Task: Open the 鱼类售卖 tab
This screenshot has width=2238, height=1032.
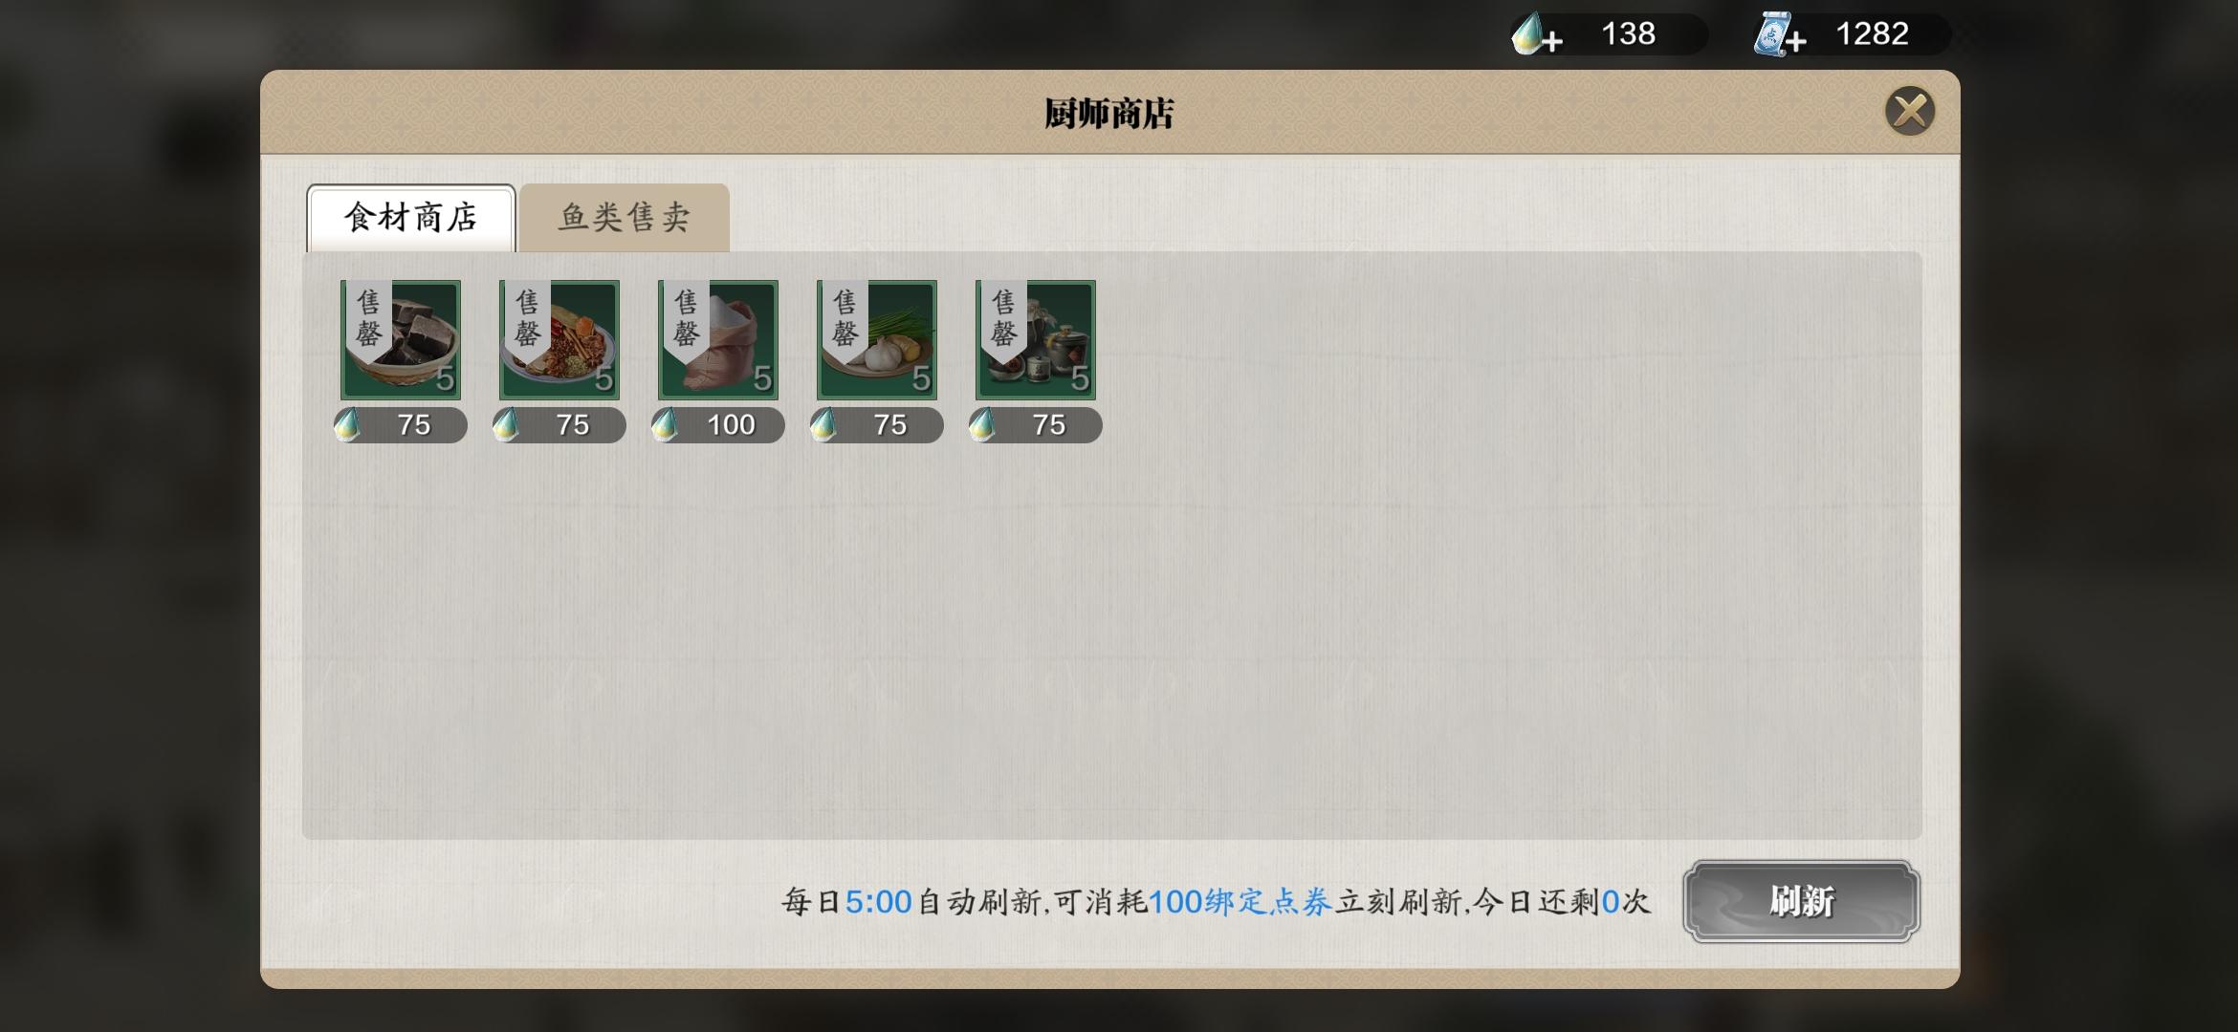Action: pyautogui.click(x=625, y=218)
